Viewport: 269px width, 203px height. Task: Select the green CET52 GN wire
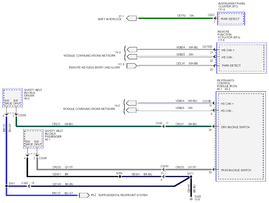(175, 18)
